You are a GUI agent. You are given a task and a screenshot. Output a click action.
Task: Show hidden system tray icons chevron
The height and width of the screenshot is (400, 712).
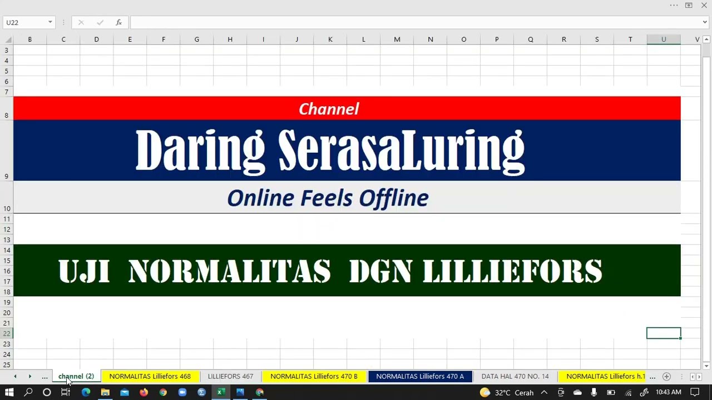pos(544,392)
